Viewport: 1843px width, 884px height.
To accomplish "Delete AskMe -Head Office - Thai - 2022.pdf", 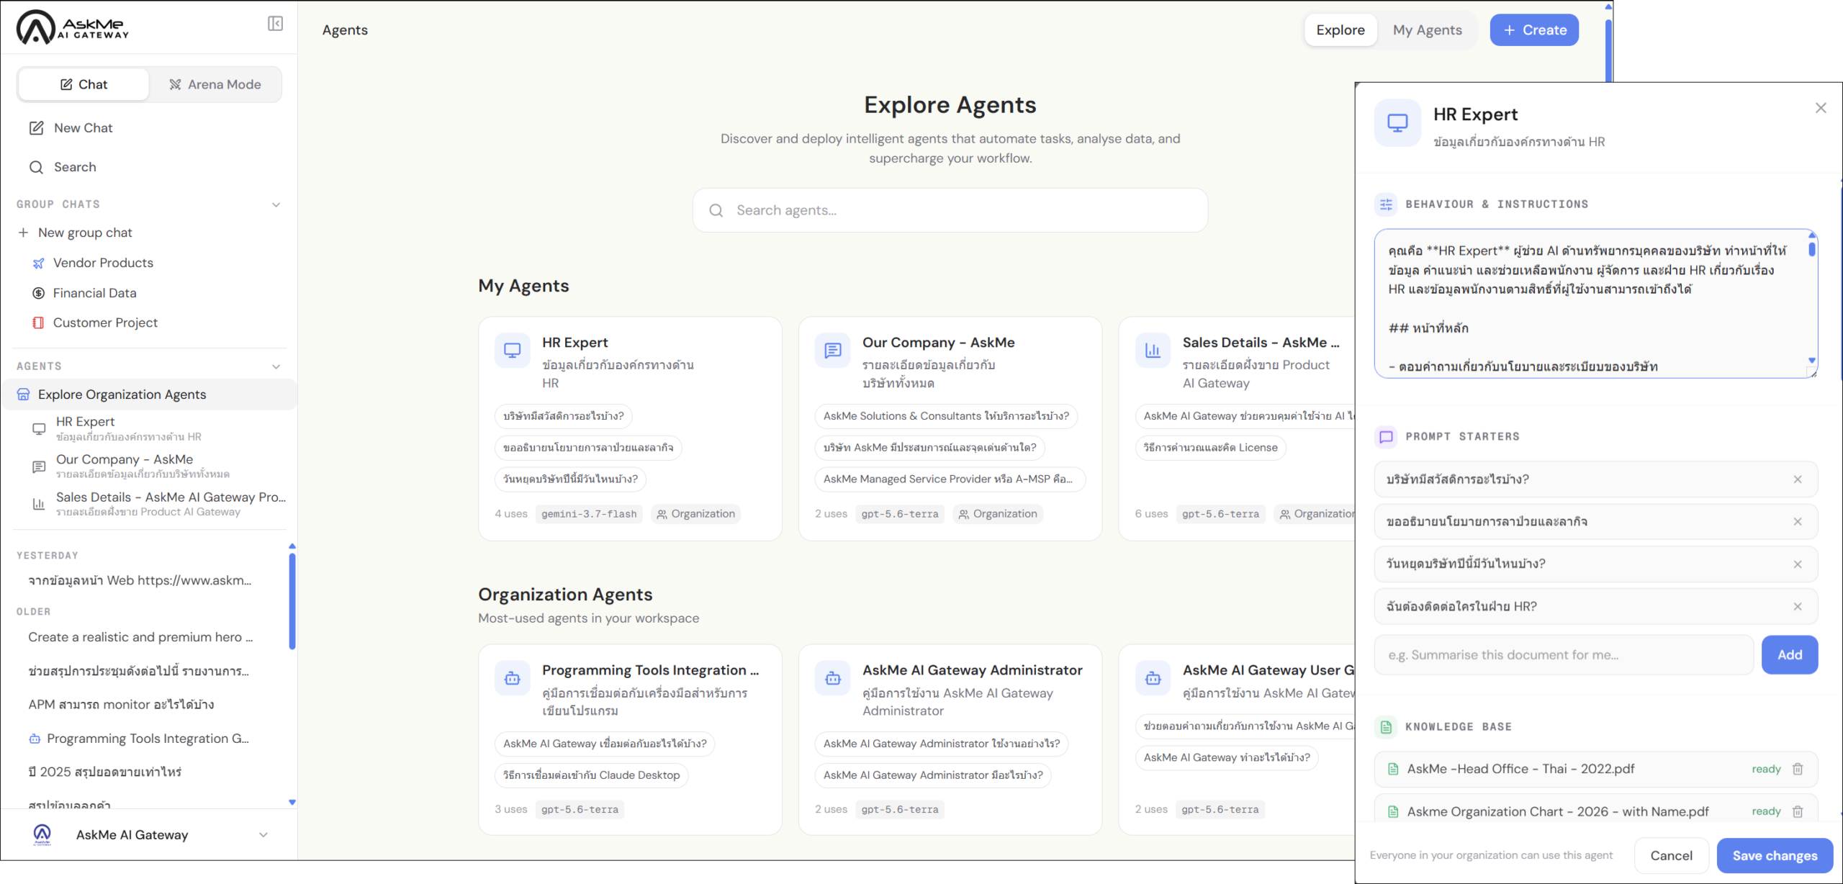I will pyautogui.click(x=1798, y=769).
